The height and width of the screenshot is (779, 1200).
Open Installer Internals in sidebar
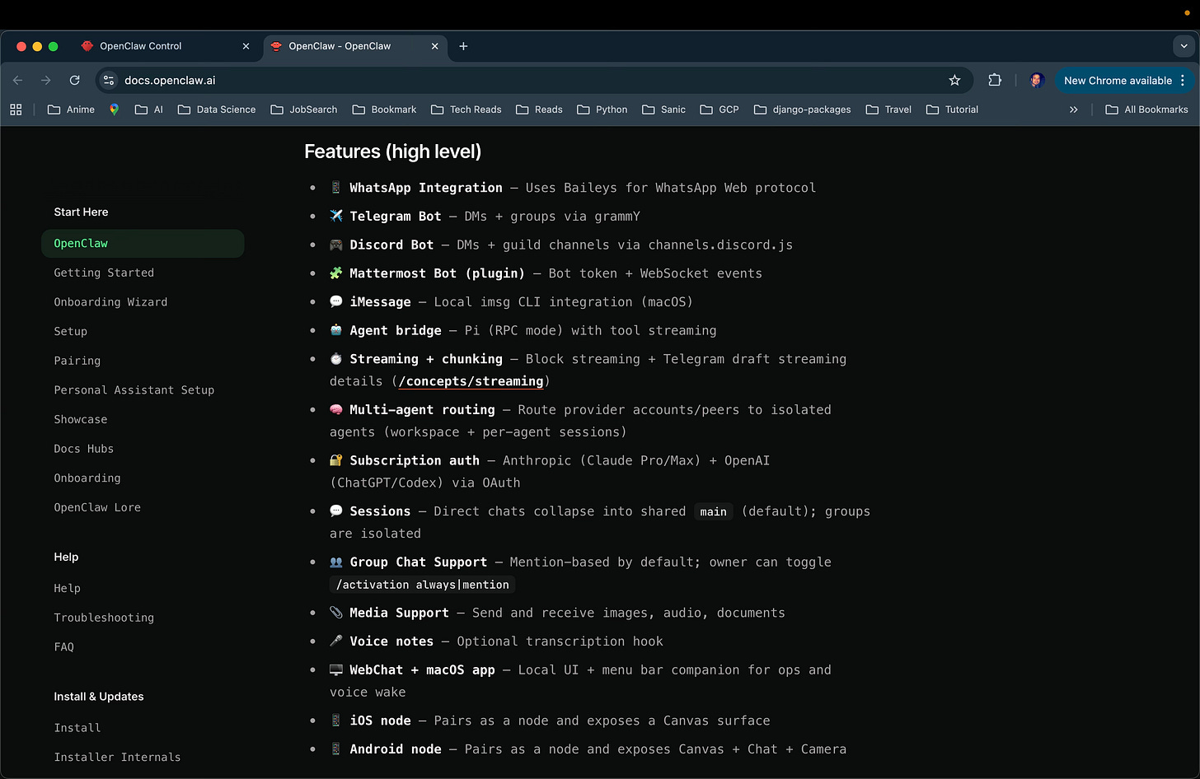tap(117, 757)
